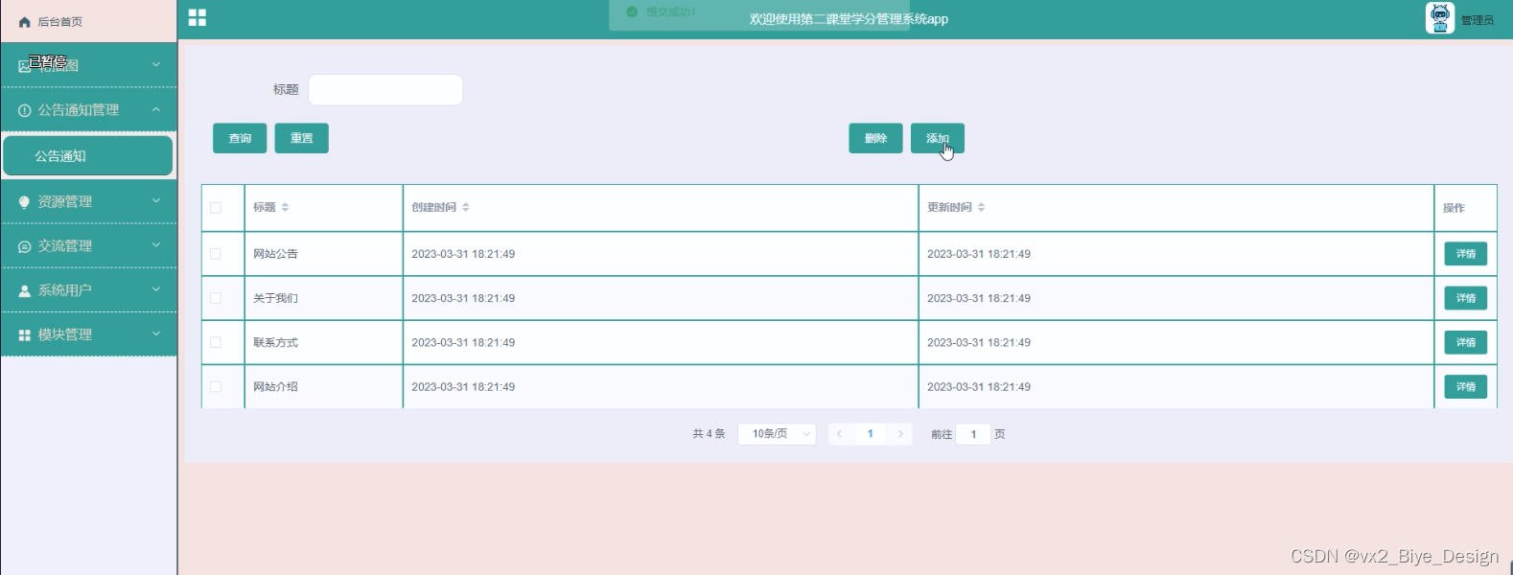Go to the previous page arrow

pos(840,434)
